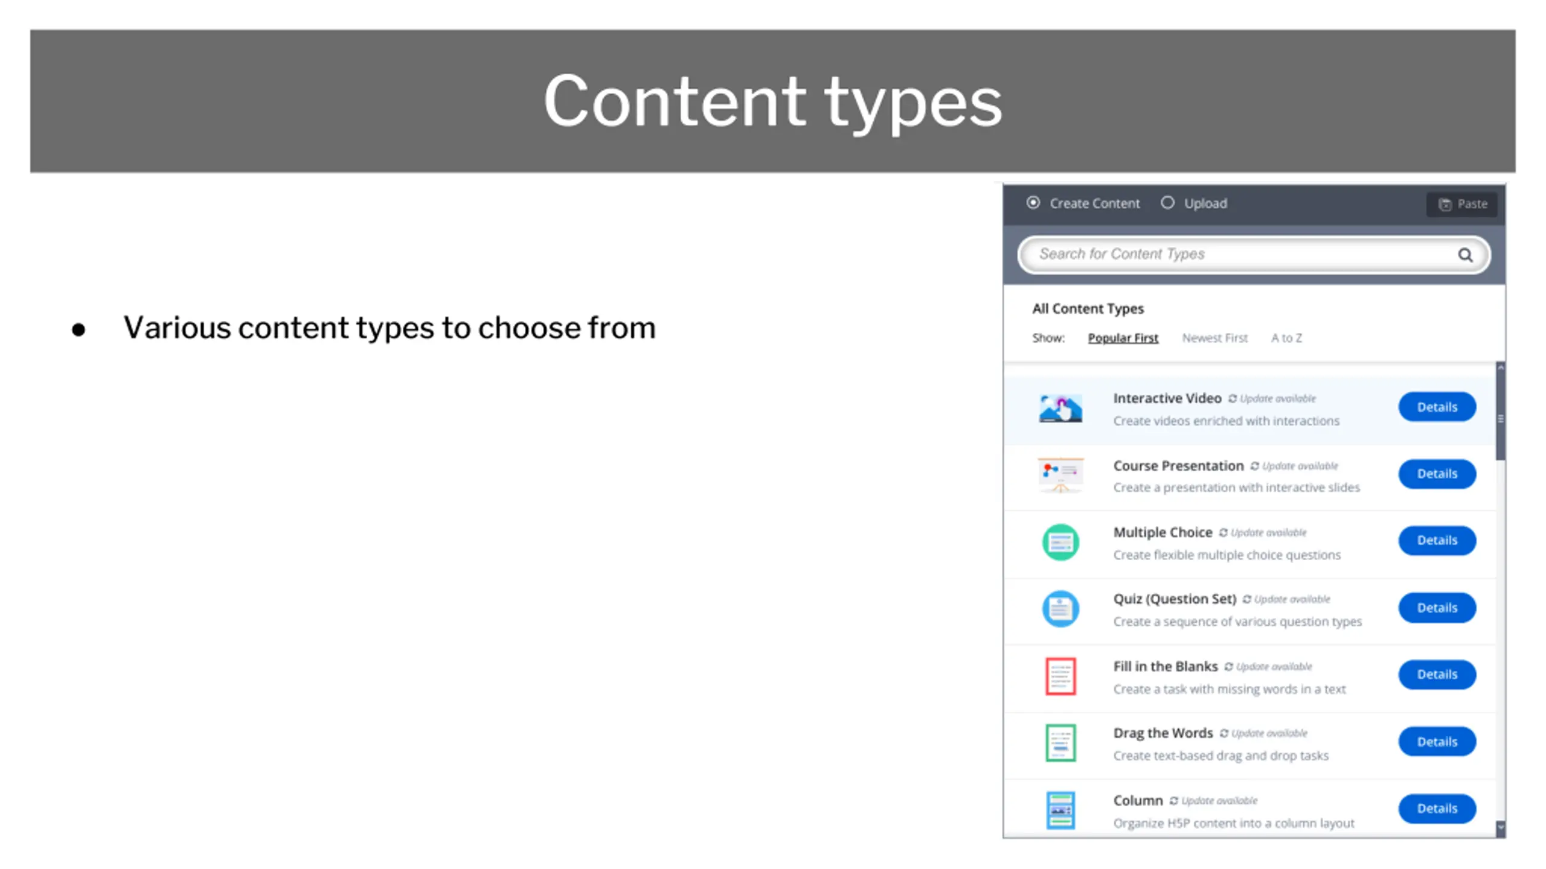The height and width of the screenshot is (869, 1546).
Task: Click Update available next to Fill in the Blanks
Action: pyautogui.click(x=1268, y=667)
